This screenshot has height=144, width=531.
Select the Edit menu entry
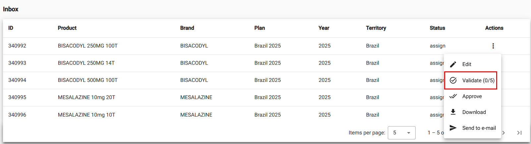[467, 64]
